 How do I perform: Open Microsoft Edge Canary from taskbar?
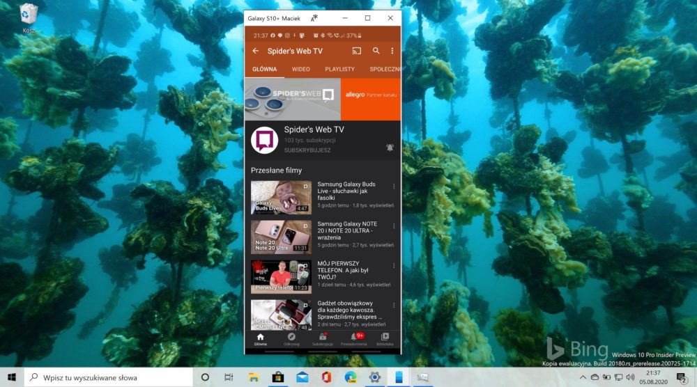[x=351, y=377]
